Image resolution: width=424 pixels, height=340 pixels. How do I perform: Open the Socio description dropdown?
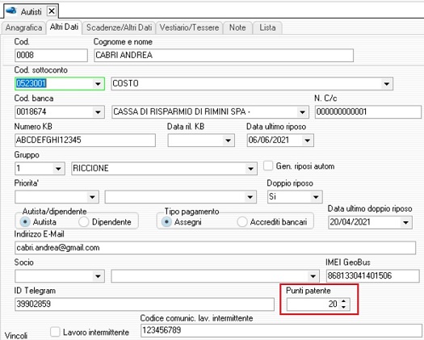pos(313,276)
